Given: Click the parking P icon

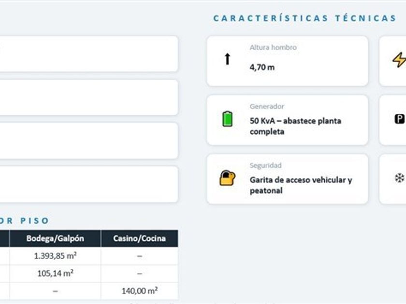Looking at the screenshot, I should click(400, 119).
